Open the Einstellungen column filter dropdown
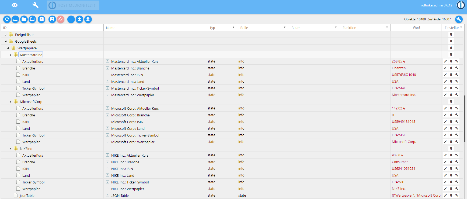The image size is (467, 199). (x=461, y=27)
